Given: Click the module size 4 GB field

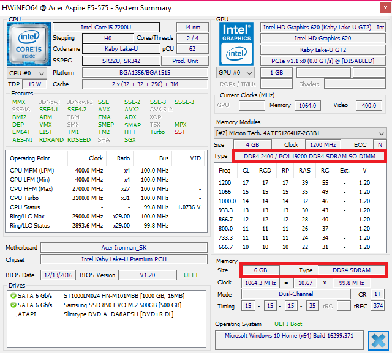Looking at the screenshot, I should pos(252,145).
